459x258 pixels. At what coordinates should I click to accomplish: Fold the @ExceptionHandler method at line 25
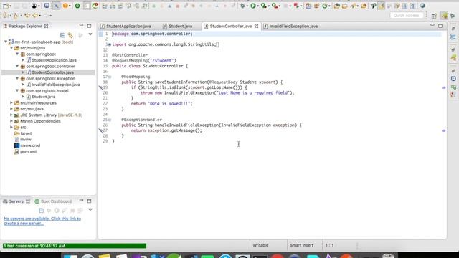(110, 120)
